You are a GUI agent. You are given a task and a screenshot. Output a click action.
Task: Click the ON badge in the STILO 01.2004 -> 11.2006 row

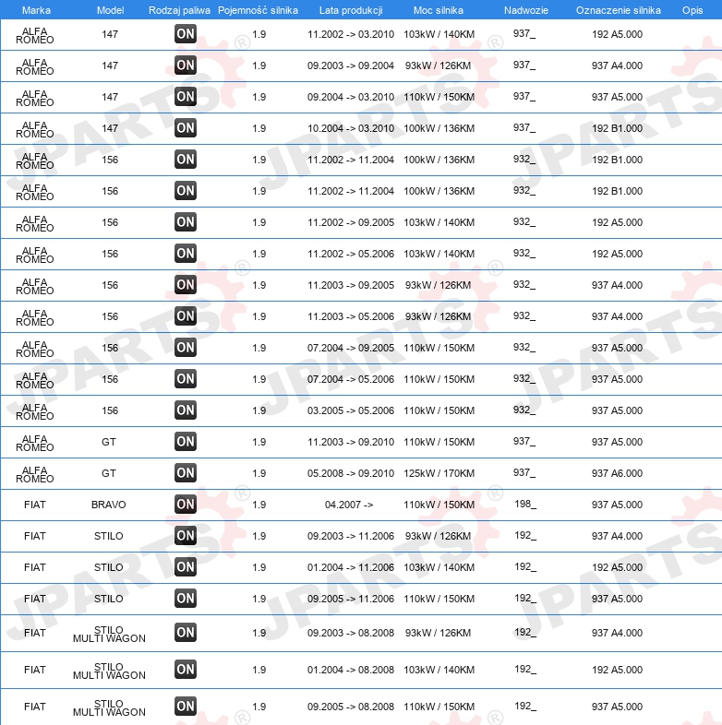(186, 567)
